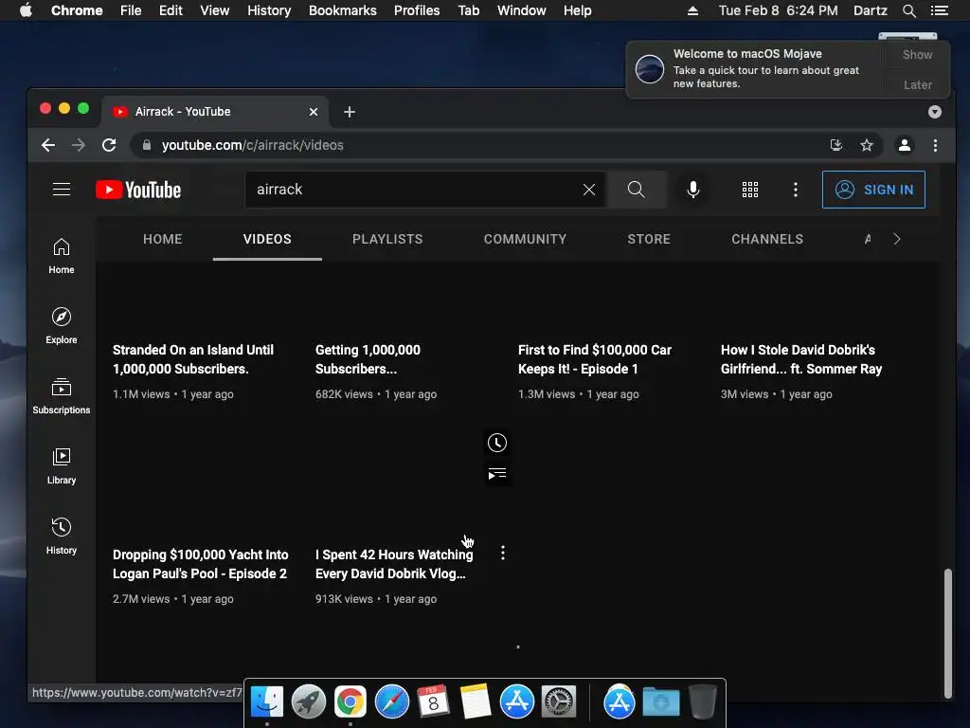Screen dimensions: 970x728
Task: Open 'Stranded On an Island' video
Action: tap(193, 359)
